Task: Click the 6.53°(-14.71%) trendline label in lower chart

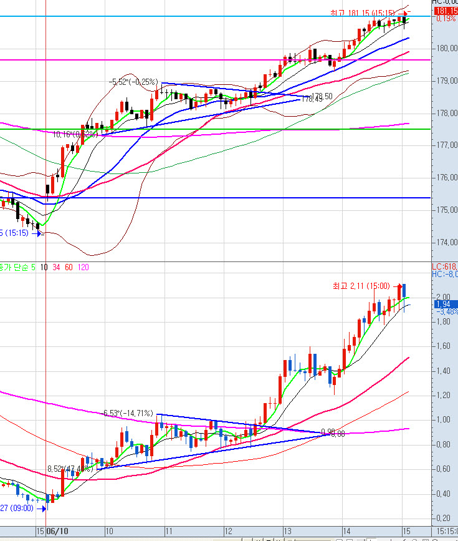Action: (128, 413)
